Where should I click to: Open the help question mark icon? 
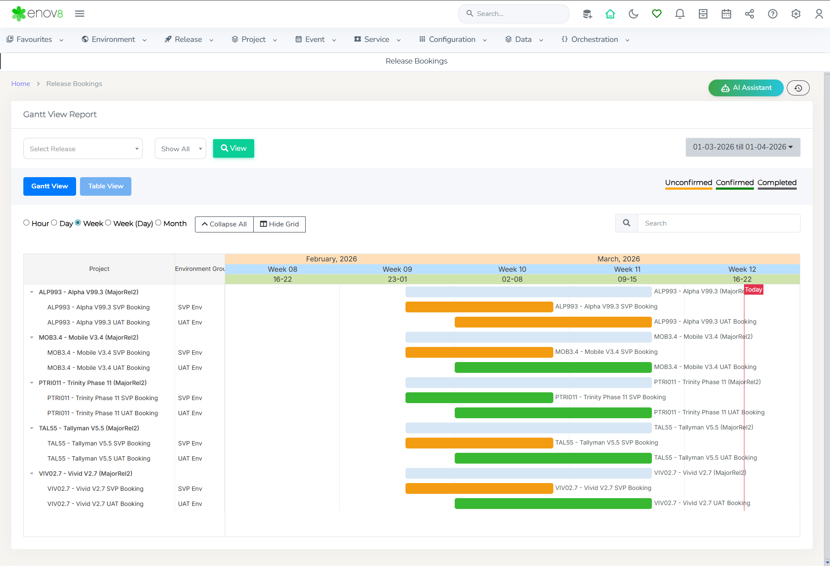773,14
